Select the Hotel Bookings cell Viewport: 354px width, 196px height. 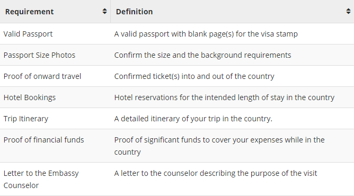(x=55, y=97)
